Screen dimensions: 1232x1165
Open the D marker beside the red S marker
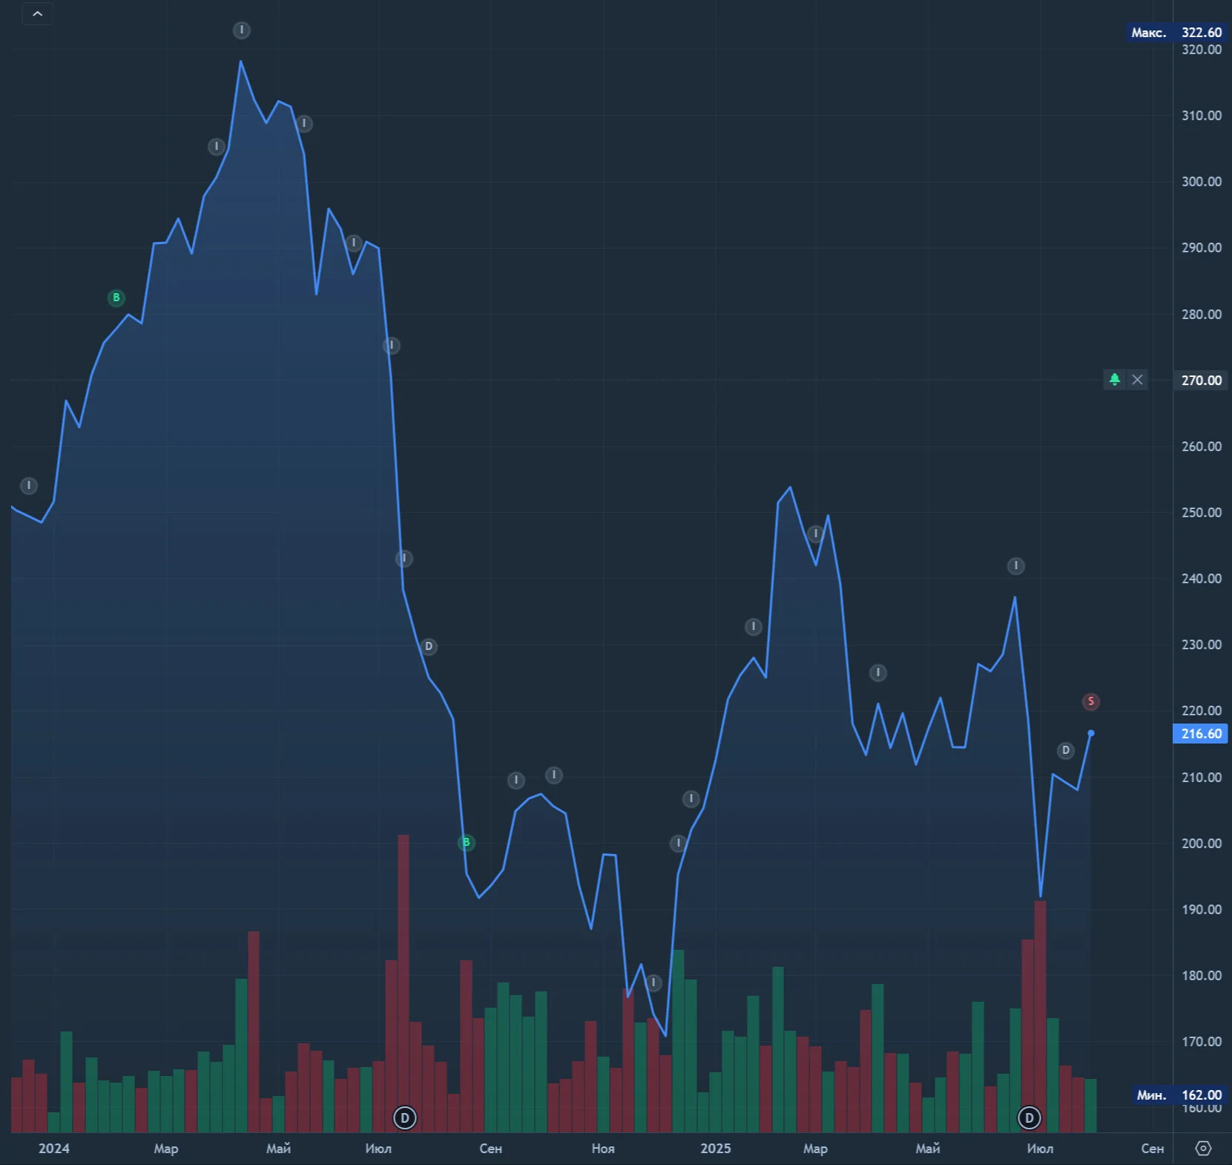click(x=1065, y=751)
